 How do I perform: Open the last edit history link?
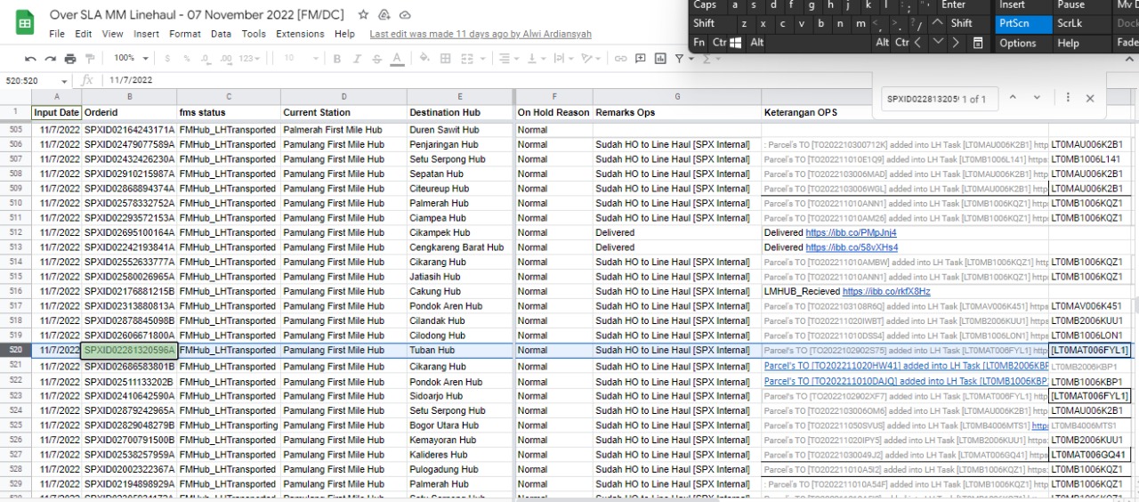(x=481, y=34)
